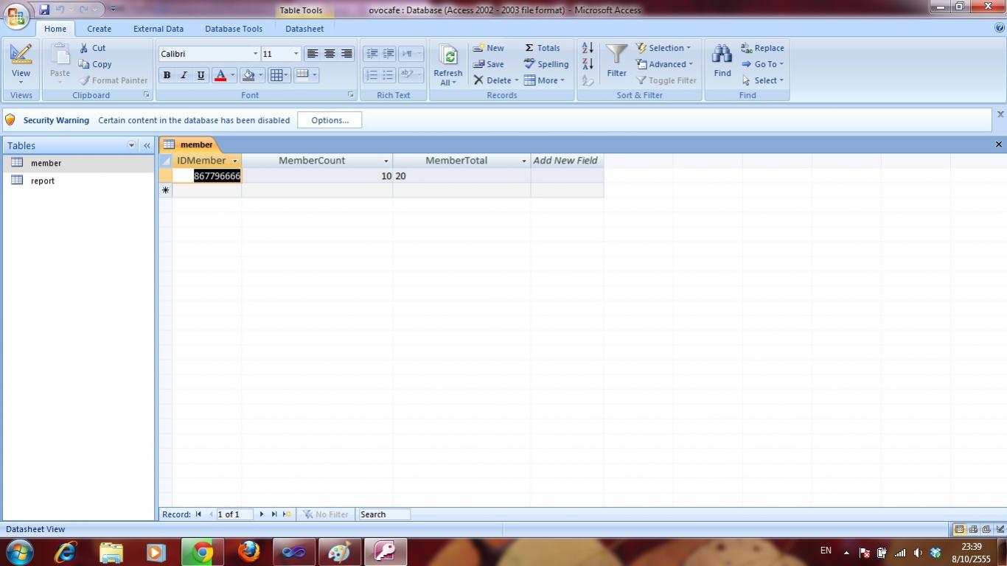Open MemberTotal column dropdown
1007x566 pixels.
pyautogui.click(x=524, y=161)
